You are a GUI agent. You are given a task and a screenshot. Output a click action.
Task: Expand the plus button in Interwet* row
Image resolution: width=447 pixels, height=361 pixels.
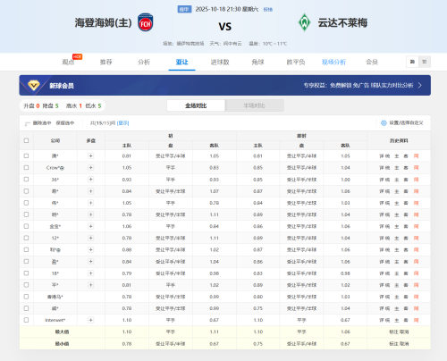(91, 320)
